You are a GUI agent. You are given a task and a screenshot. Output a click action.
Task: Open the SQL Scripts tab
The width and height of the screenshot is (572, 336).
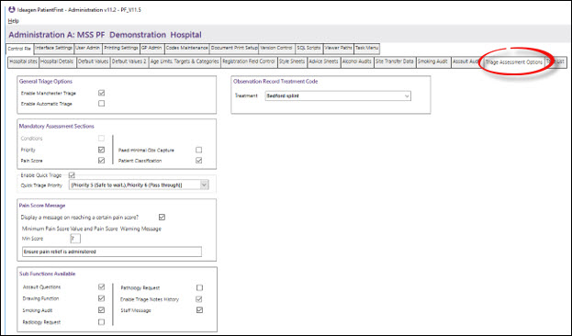(x=308, y=48)
